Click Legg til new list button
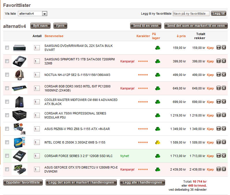230x195 pixels. click(x=218, y=14)
